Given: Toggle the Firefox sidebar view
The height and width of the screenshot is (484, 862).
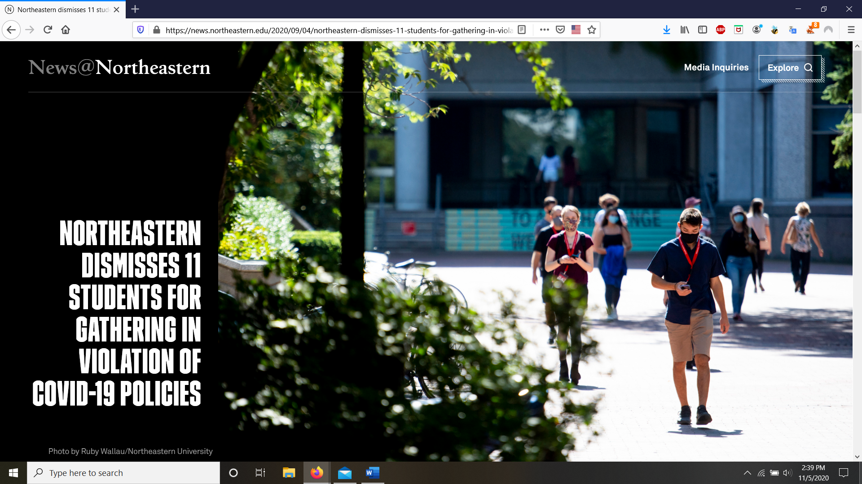Looking at the screenshot, I should click(x=703, y=30).
